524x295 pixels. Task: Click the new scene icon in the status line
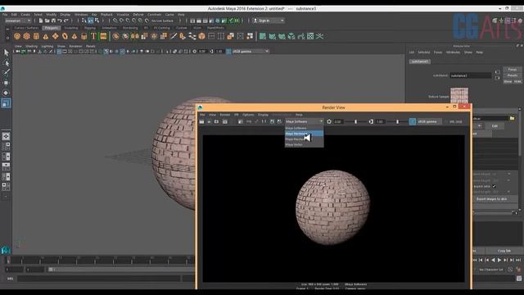tap(41, 20)
